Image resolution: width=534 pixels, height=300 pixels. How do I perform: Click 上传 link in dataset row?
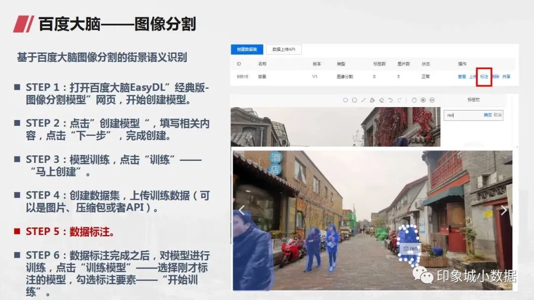click(473, 77)
